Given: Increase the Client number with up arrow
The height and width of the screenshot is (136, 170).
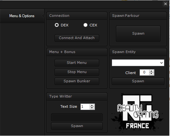Looking at the screenshot, I should (x=151, y=71).
